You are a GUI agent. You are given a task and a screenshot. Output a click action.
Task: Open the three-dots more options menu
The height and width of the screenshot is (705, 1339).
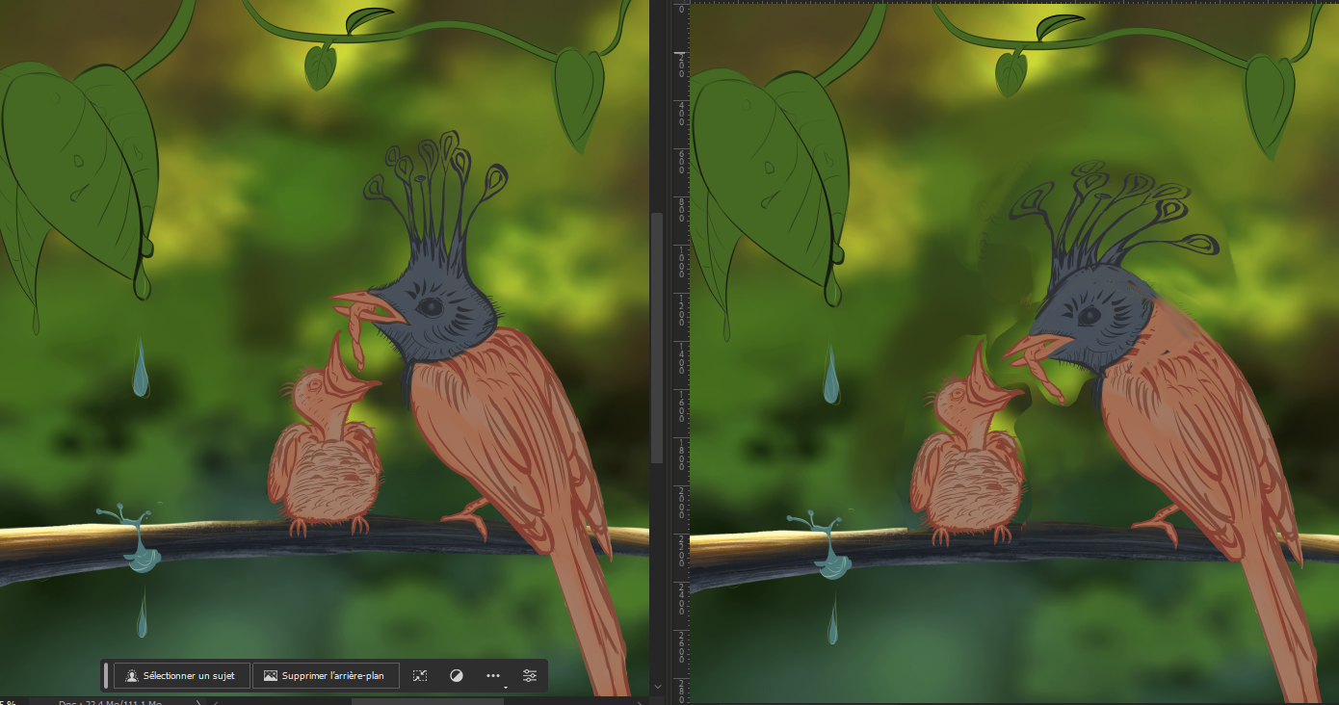[x=493, y=676]
